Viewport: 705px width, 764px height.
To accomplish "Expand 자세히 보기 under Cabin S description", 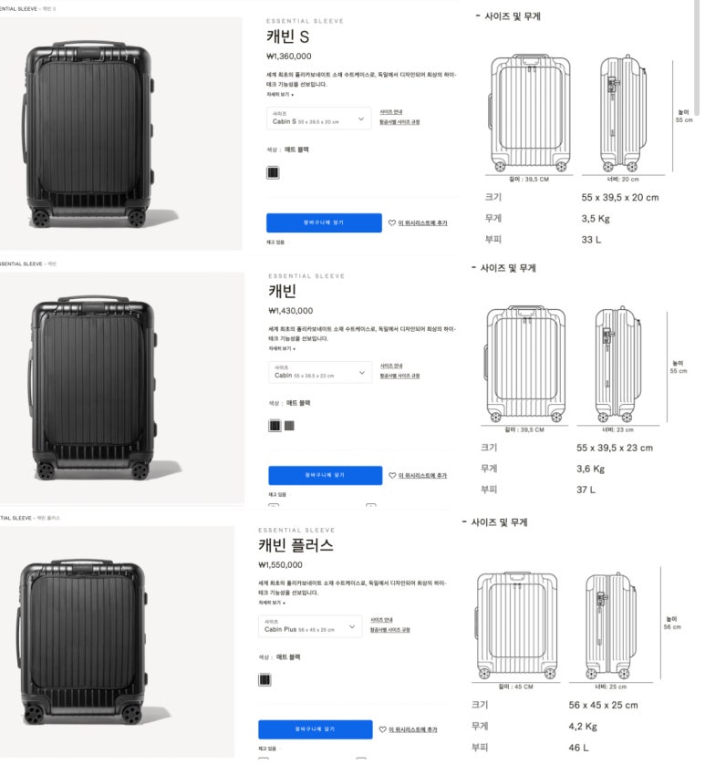I will pyautogui.click(x=281, y=95).
